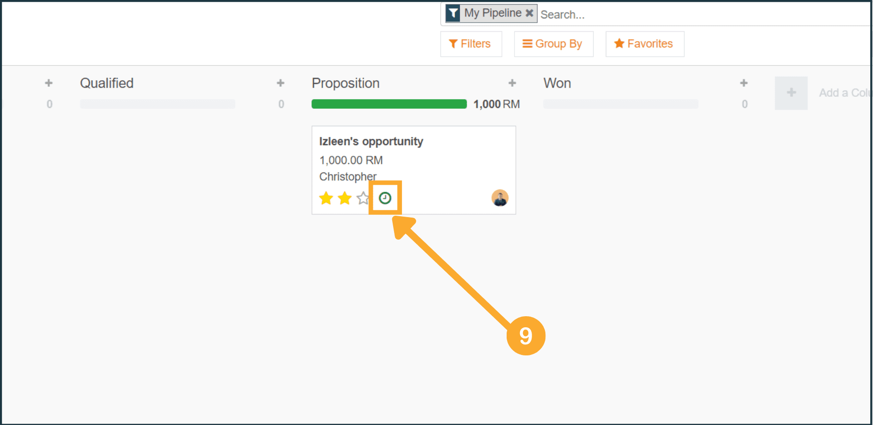Screen dimensions: 873x425
Task: Set priority to first star
Action: (x=326, y=198)
